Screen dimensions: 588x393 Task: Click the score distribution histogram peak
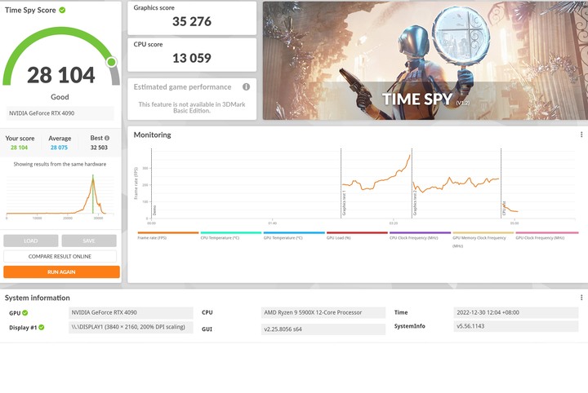(x=93, y=179)
